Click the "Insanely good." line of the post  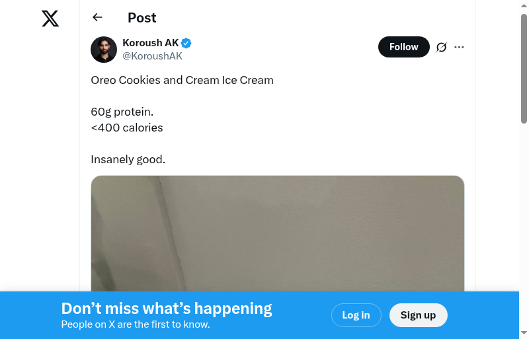pos(128,159)
